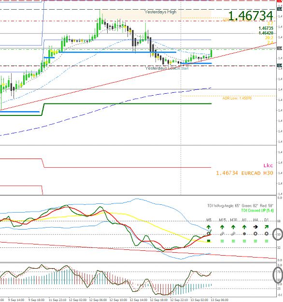Click the small signal icon under M15
Screen dimensions: 283x302
coord(222,234)
